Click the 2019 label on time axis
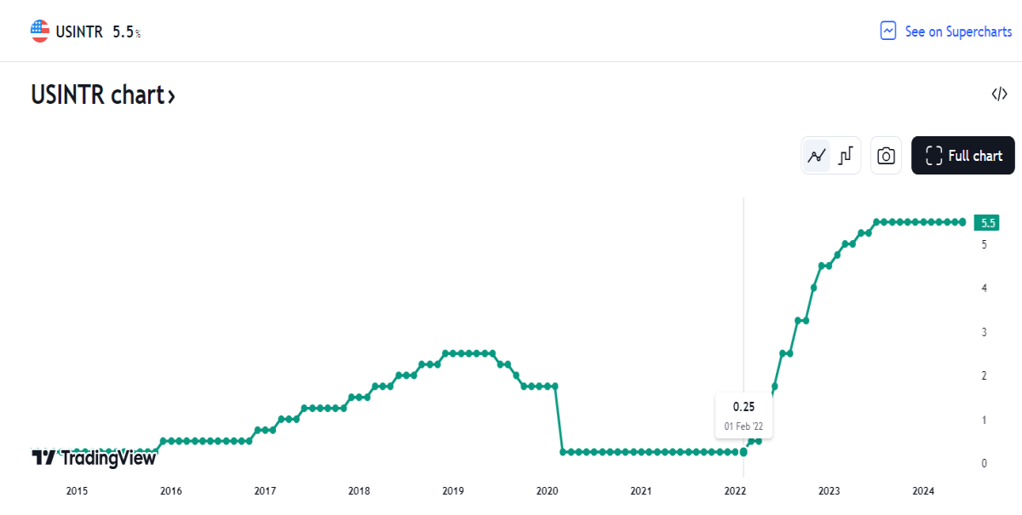The image size is (1022, 515). (x=453, y=491)
